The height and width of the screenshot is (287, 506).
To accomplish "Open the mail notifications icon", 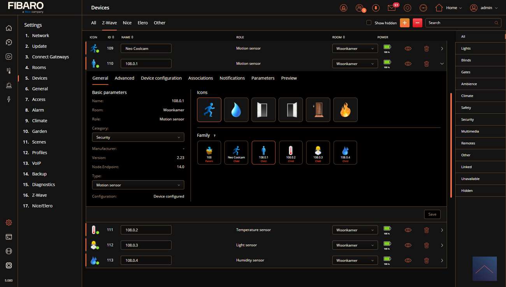I will click(392, 8).
